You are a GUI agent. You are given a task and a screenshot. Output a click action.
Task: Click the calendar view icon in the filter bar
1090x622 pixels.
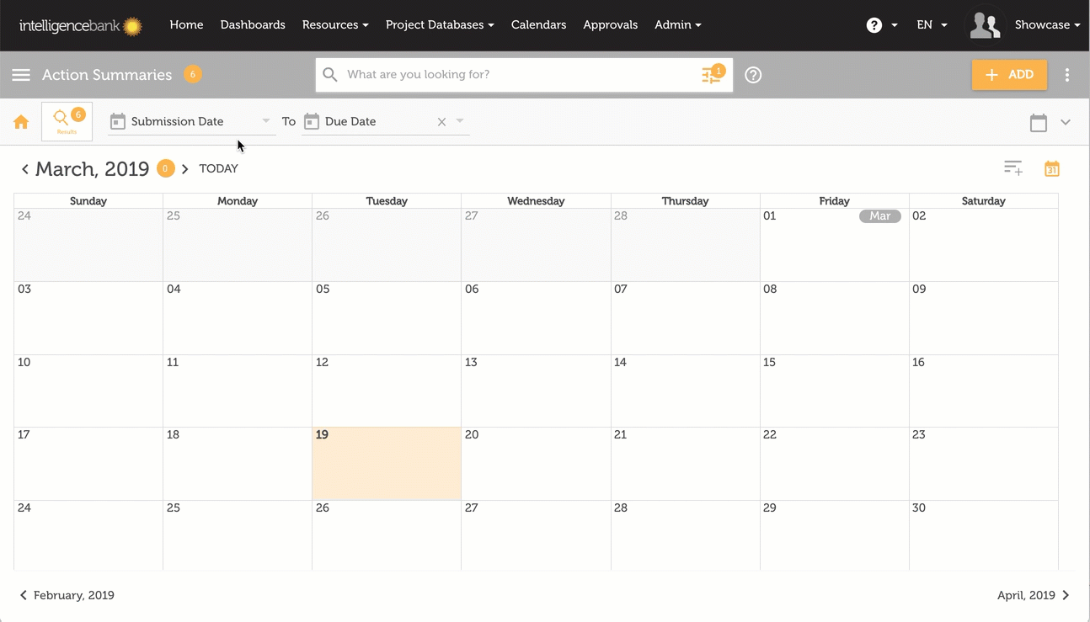point(1039,123)
